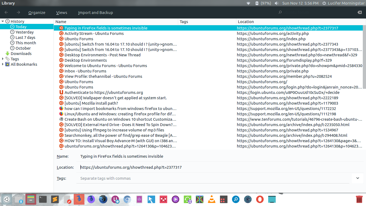Select 'Activity Stream - Ubuntu Forums' row
The height and width of the screenshot is (206, 366).
click(x=208, y=34)
